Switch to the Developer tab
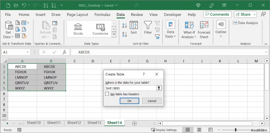The image size is (270, 133). 173,14
